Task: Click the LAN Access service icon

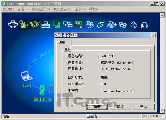Action: 46,25
